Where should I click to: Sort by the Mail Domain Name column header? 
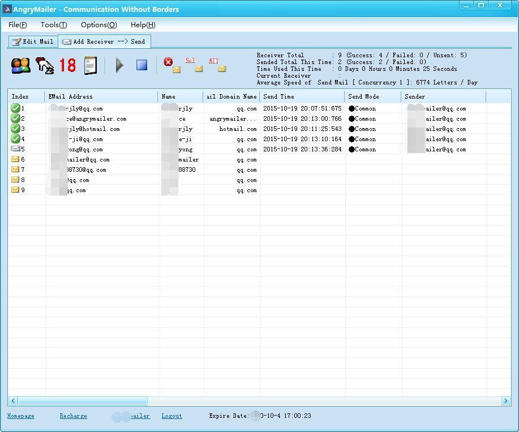point(231,96)
